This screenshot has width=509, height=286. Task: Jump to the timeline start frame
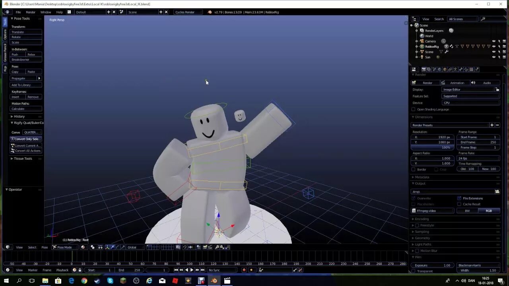click(x=176, y=270)
